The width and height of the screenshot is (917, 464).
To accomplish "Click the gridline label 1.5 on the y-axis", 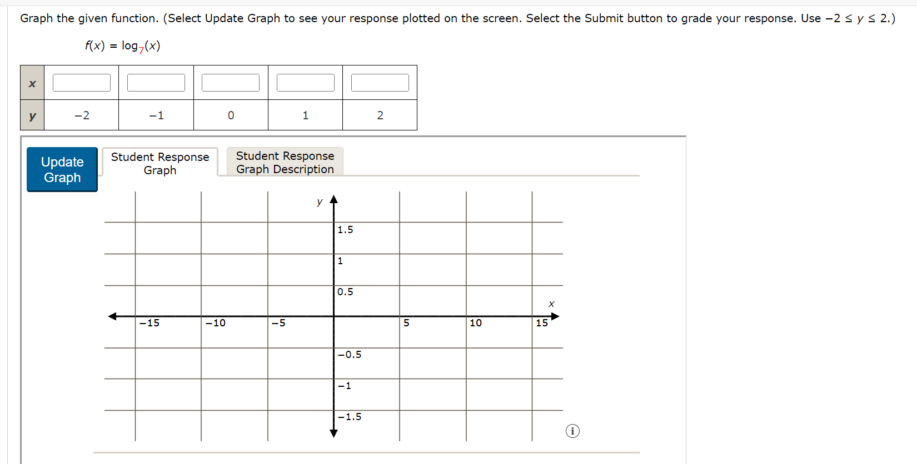I will (345, 229).
